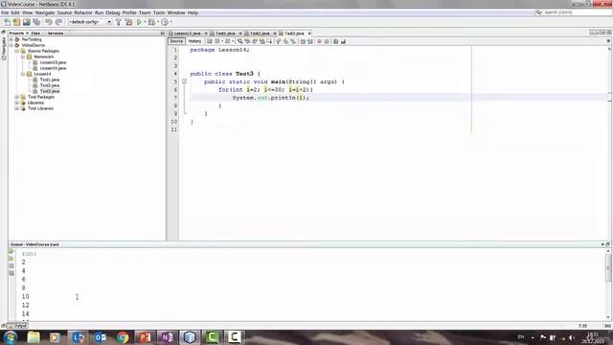Open the Run Project dropdown arrow
613x345 pixels.
coord(145,22)
